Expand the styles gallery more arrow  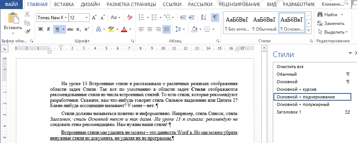point(309,30)
